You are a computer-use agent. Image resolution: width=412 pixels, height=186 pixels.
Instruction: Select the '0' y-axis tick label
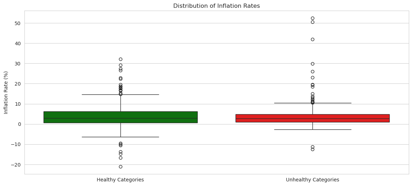coord(19,124)
